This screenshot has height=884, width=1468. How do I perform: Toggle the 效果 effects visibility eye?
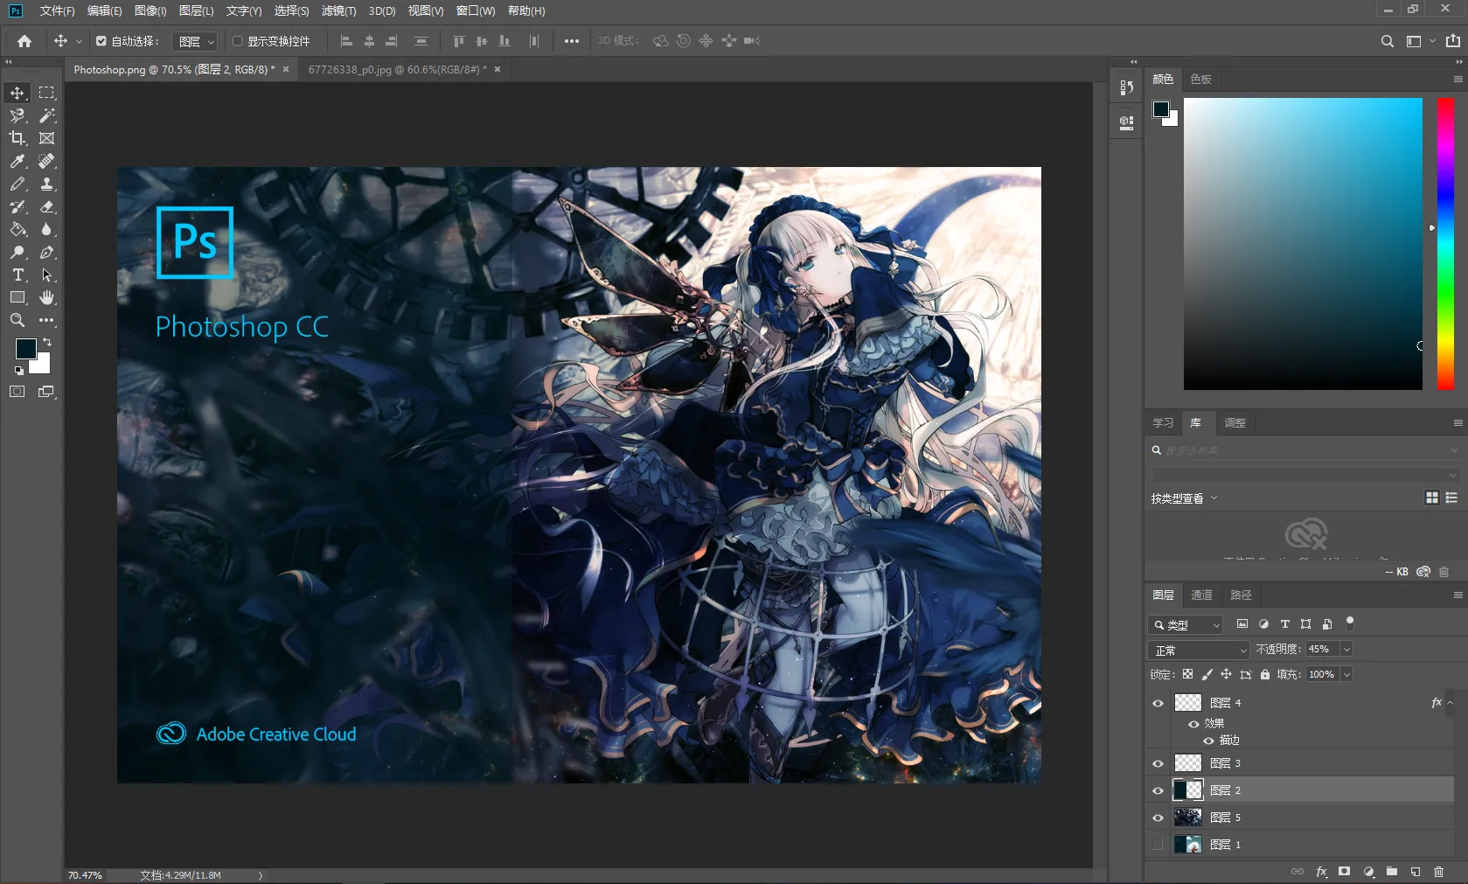point(1193,724)
